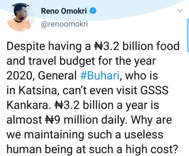Click the phrase high cost? at the end
Image resolution: width=189 pixels, height=156 pixels.
[x=152, y=149]
